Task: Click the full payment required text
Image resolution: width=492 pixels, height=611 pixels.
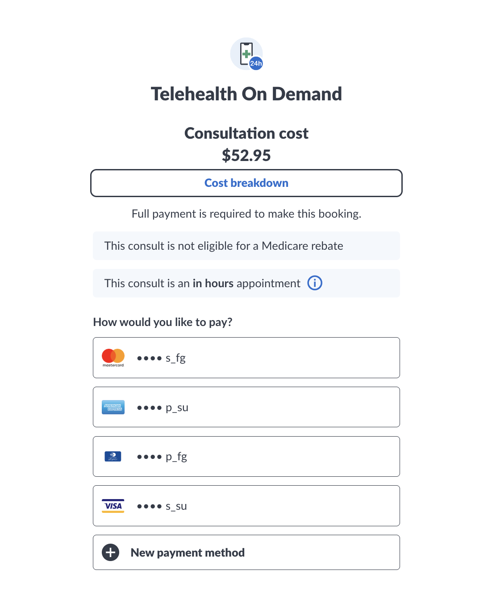Action: click(x=246, y=214)
